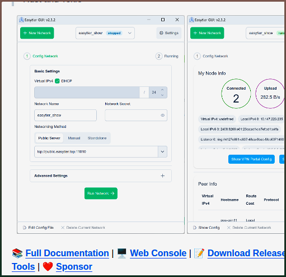The height and width of the screenshot is (277, 286).
Task: Click New Network in right Easytier window
Action: 207,33
